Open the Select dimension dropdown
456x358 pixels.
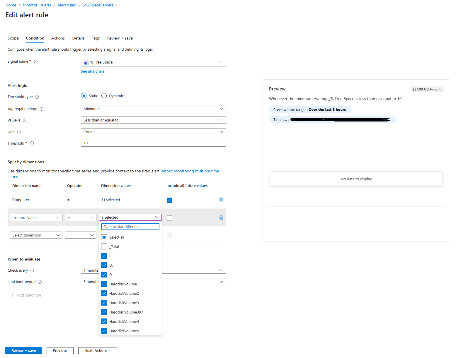coord(36,235)
